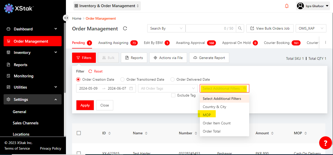Click the search magnifier icon
Screen dimensions: 333x155
click(240, 28)
